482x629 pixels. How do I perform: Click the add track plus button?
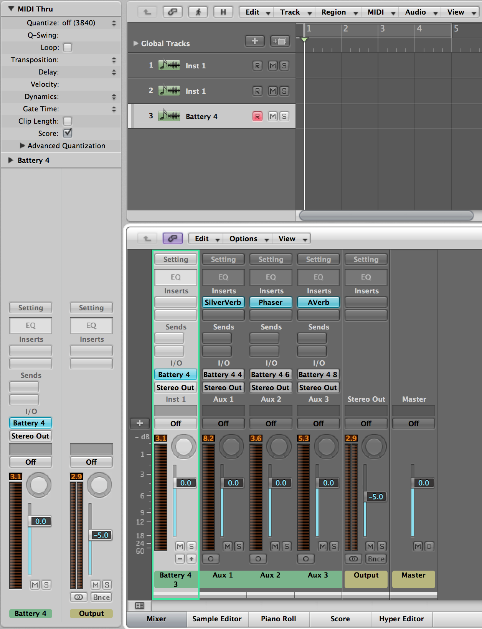[254, 41]
